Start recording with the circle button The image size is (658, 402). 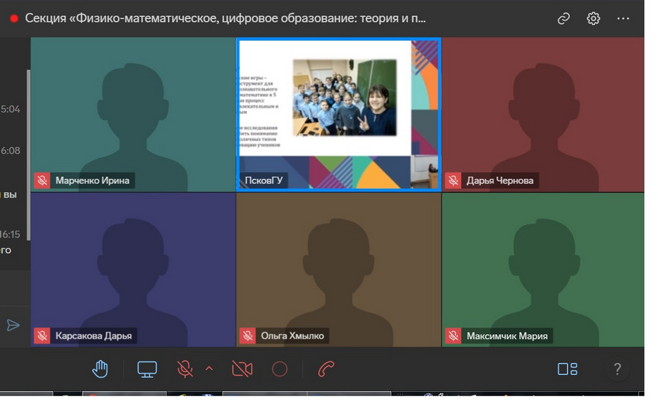click(x=280, y=369)
